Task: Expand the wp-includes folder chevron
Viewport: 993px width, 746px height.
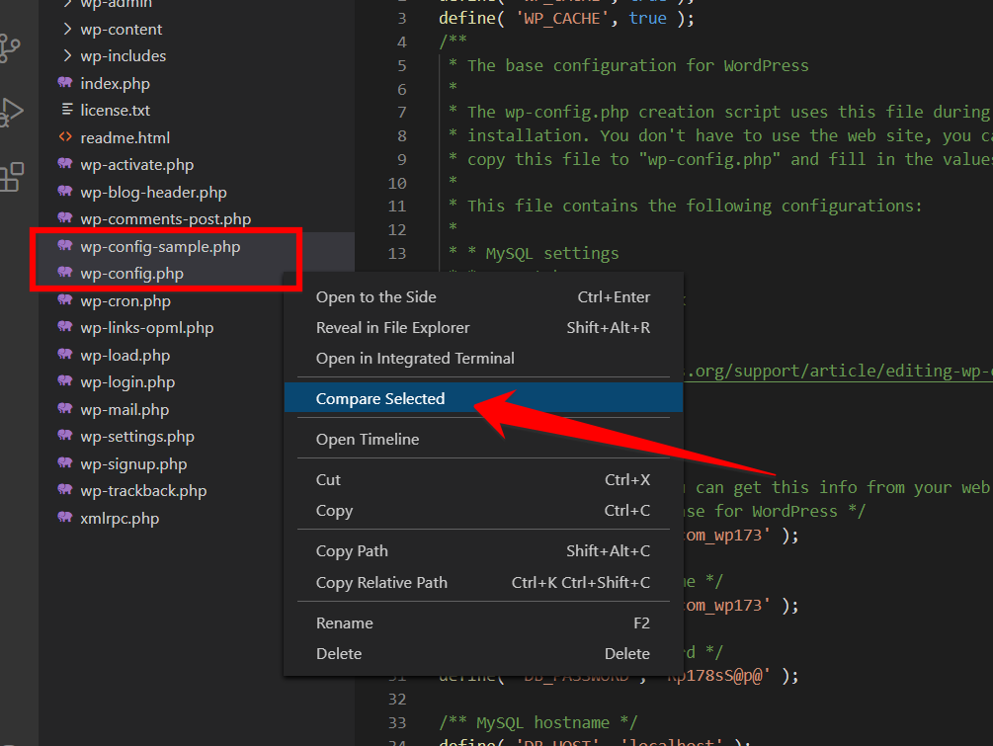Action: click(x=67, y=55)
